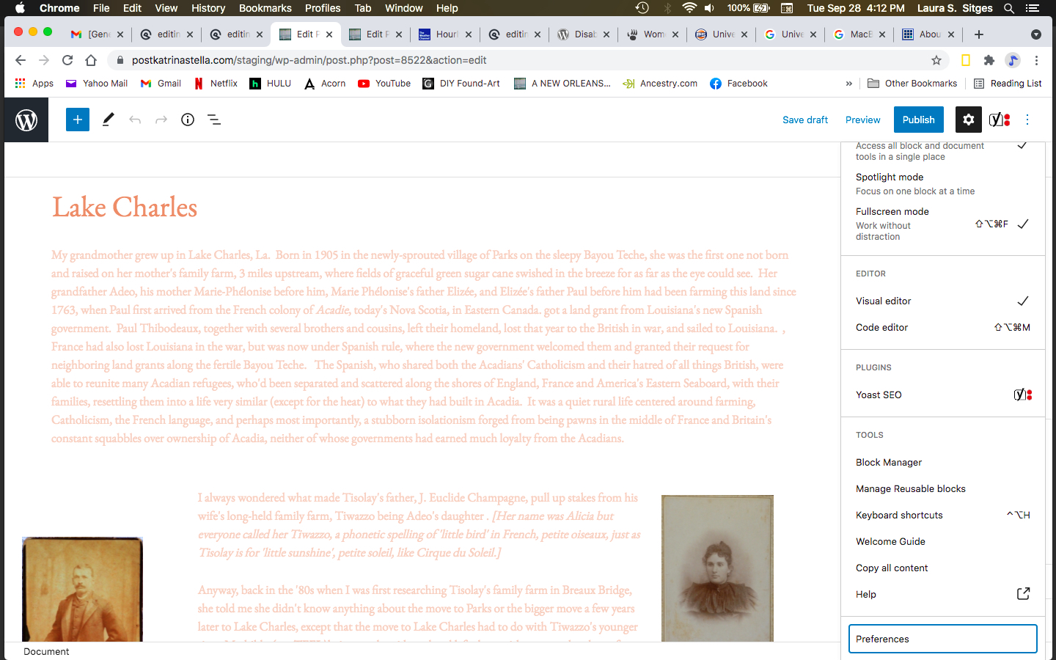Image resolution: width=1056 pixels, height=660 pixels.
Task: Open Chrome Extensions puzzle icon
Action: [x=989, y=60]
